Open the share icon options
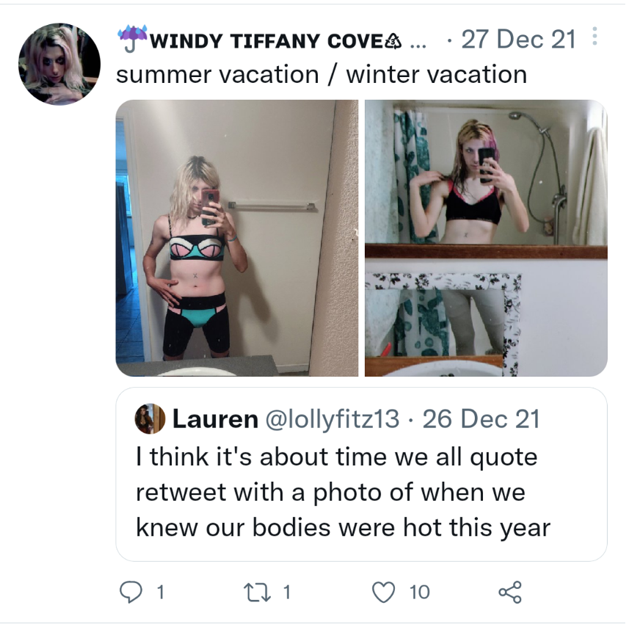The image size is (626, 627). [510, 592]
